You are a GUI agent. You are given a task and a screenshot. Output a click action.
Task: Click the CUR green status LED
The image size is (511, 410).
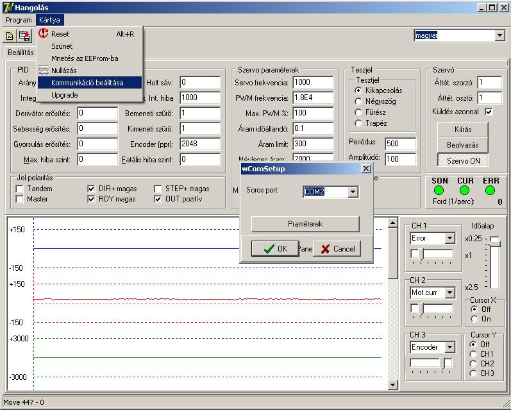(465, 190)
